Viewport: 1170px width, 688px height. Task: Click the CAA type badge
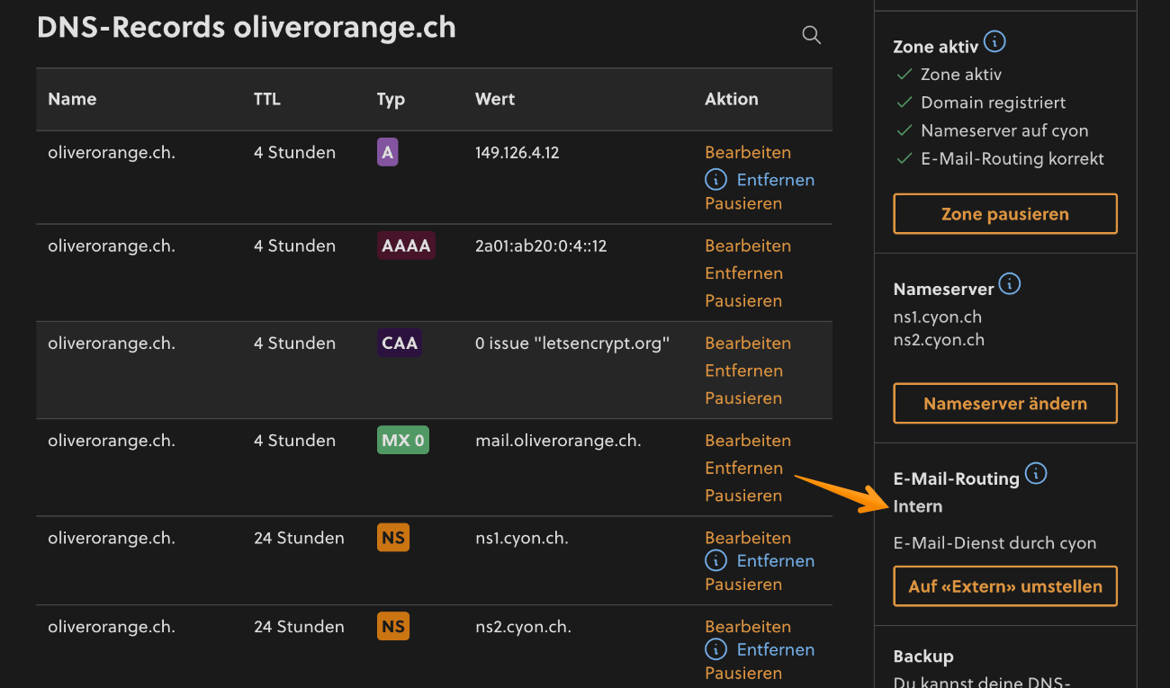click(x=400, y=343)
